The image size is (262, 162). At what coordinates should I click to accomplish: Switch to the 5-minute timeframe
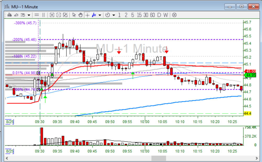[x=132, y=15]
